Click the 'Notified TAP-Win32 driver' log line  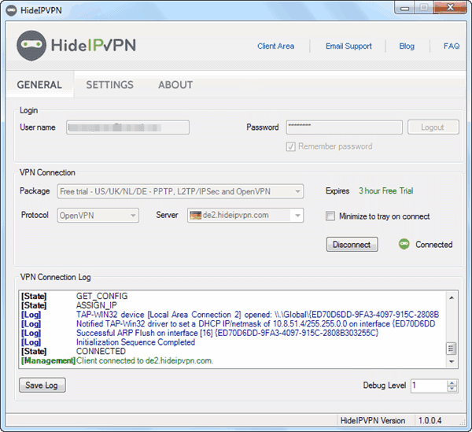click(x=256, y=324)
